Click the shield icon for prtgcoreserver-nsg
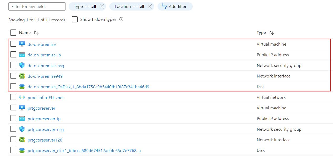 coord(22,129)
